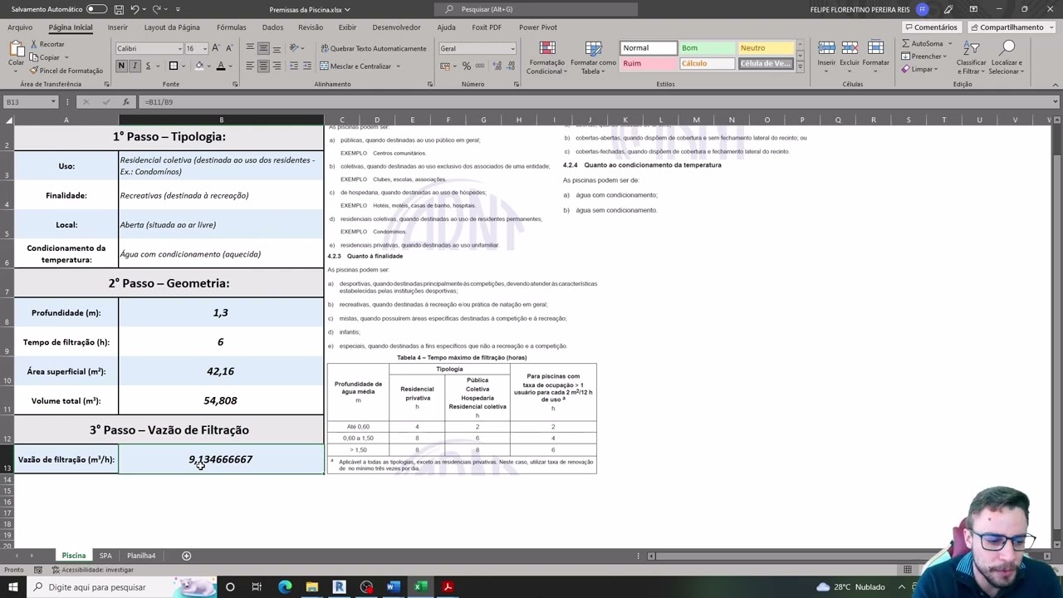1063x598 pixels.
Task: Click the AutoSoma sigma button
Action: [922, 43]
